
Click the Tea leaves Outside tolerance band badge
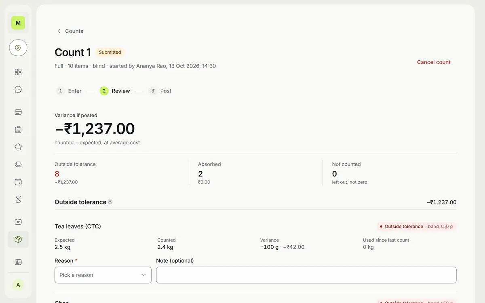(416, 227)
